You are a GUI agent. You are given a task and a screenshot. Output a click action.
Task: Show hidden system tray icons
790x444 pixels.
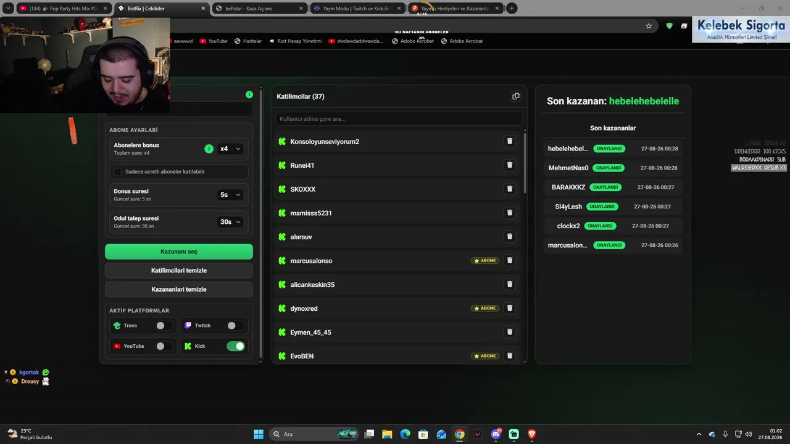pos(699,434)
